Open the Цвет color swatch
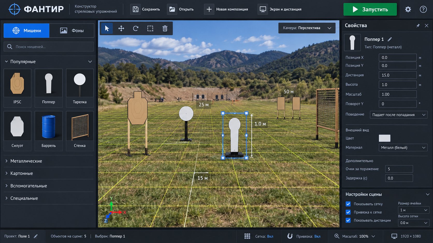Image resolution: width=433 pixels, height=243 pixels. pos(385,138)
